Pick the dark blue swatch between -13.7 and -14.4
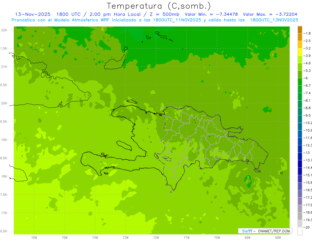 [x=300, y=164]
